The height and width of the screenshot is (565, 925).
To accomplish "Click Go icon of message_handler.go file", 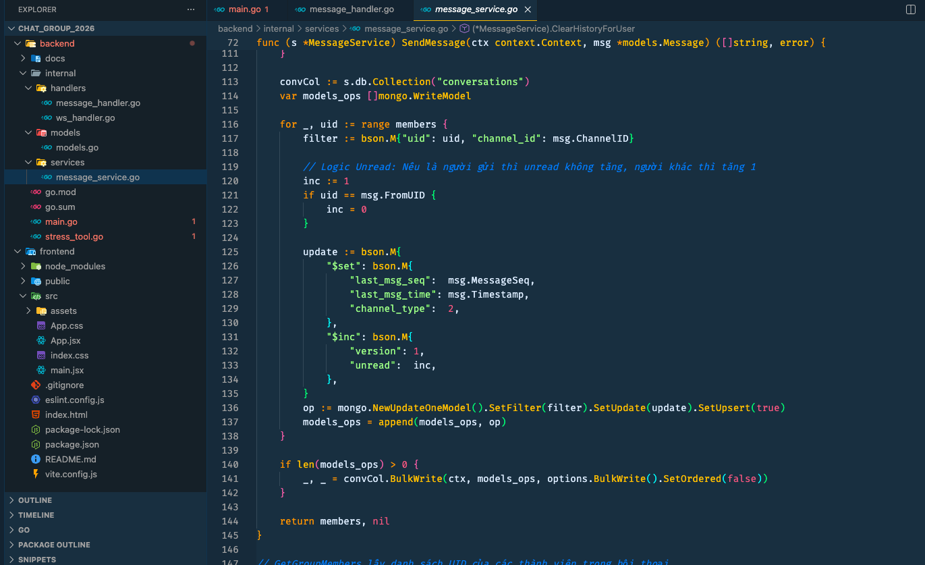I will pos(47,103).
